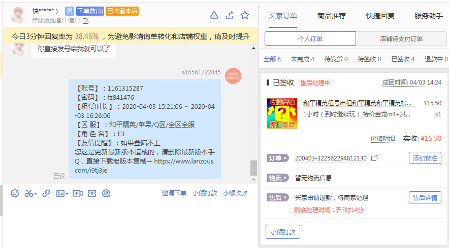Click 小额打款 button under order card
This screenshot has height=248, width=449.
(283, 232)
